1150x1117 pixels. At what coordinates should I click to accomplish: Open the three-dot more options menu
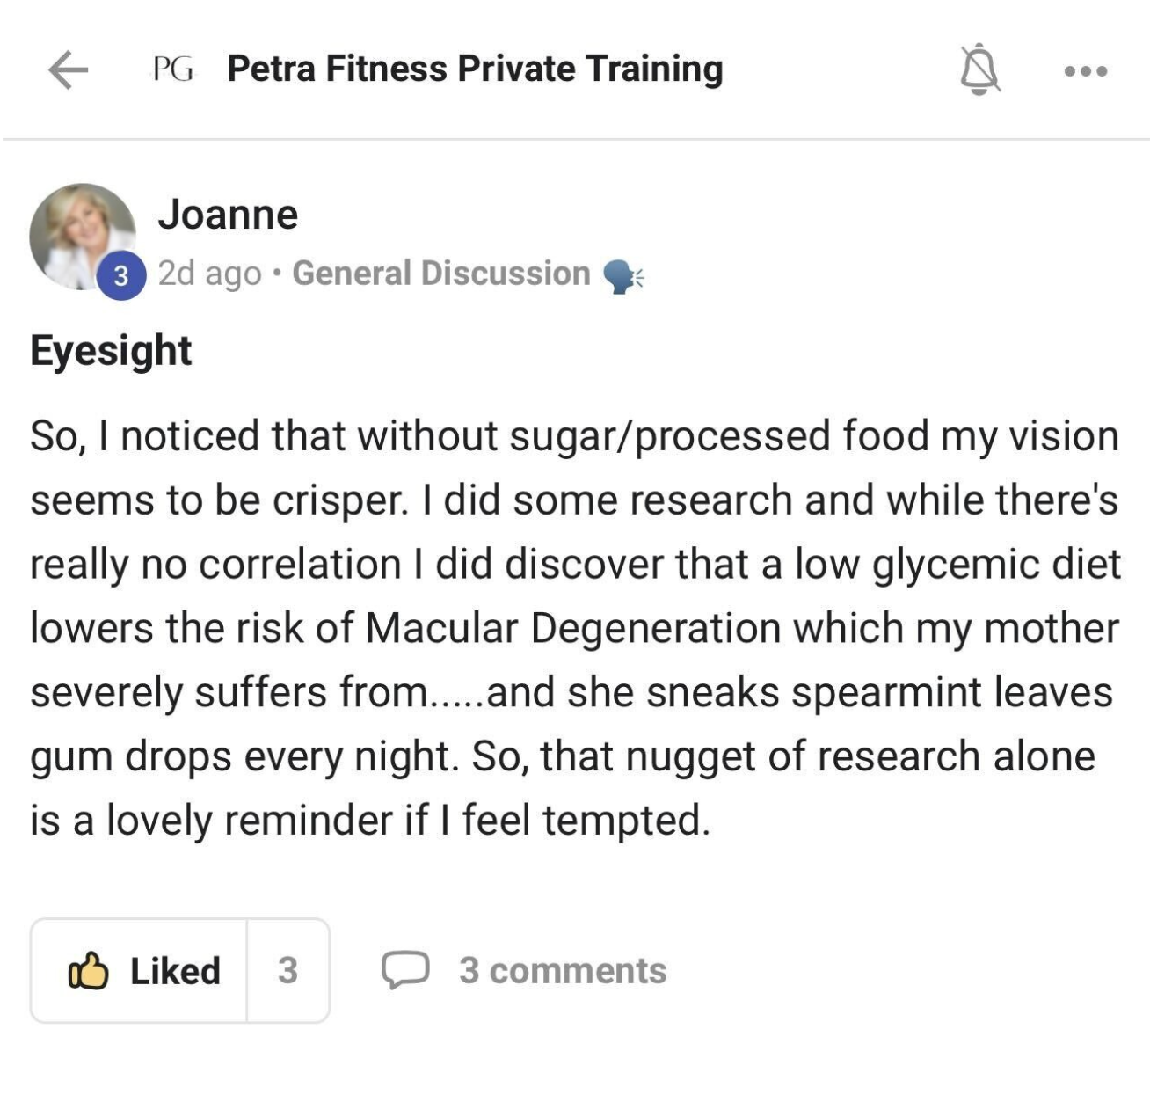pyautogui.click(x=1085, y=70)
